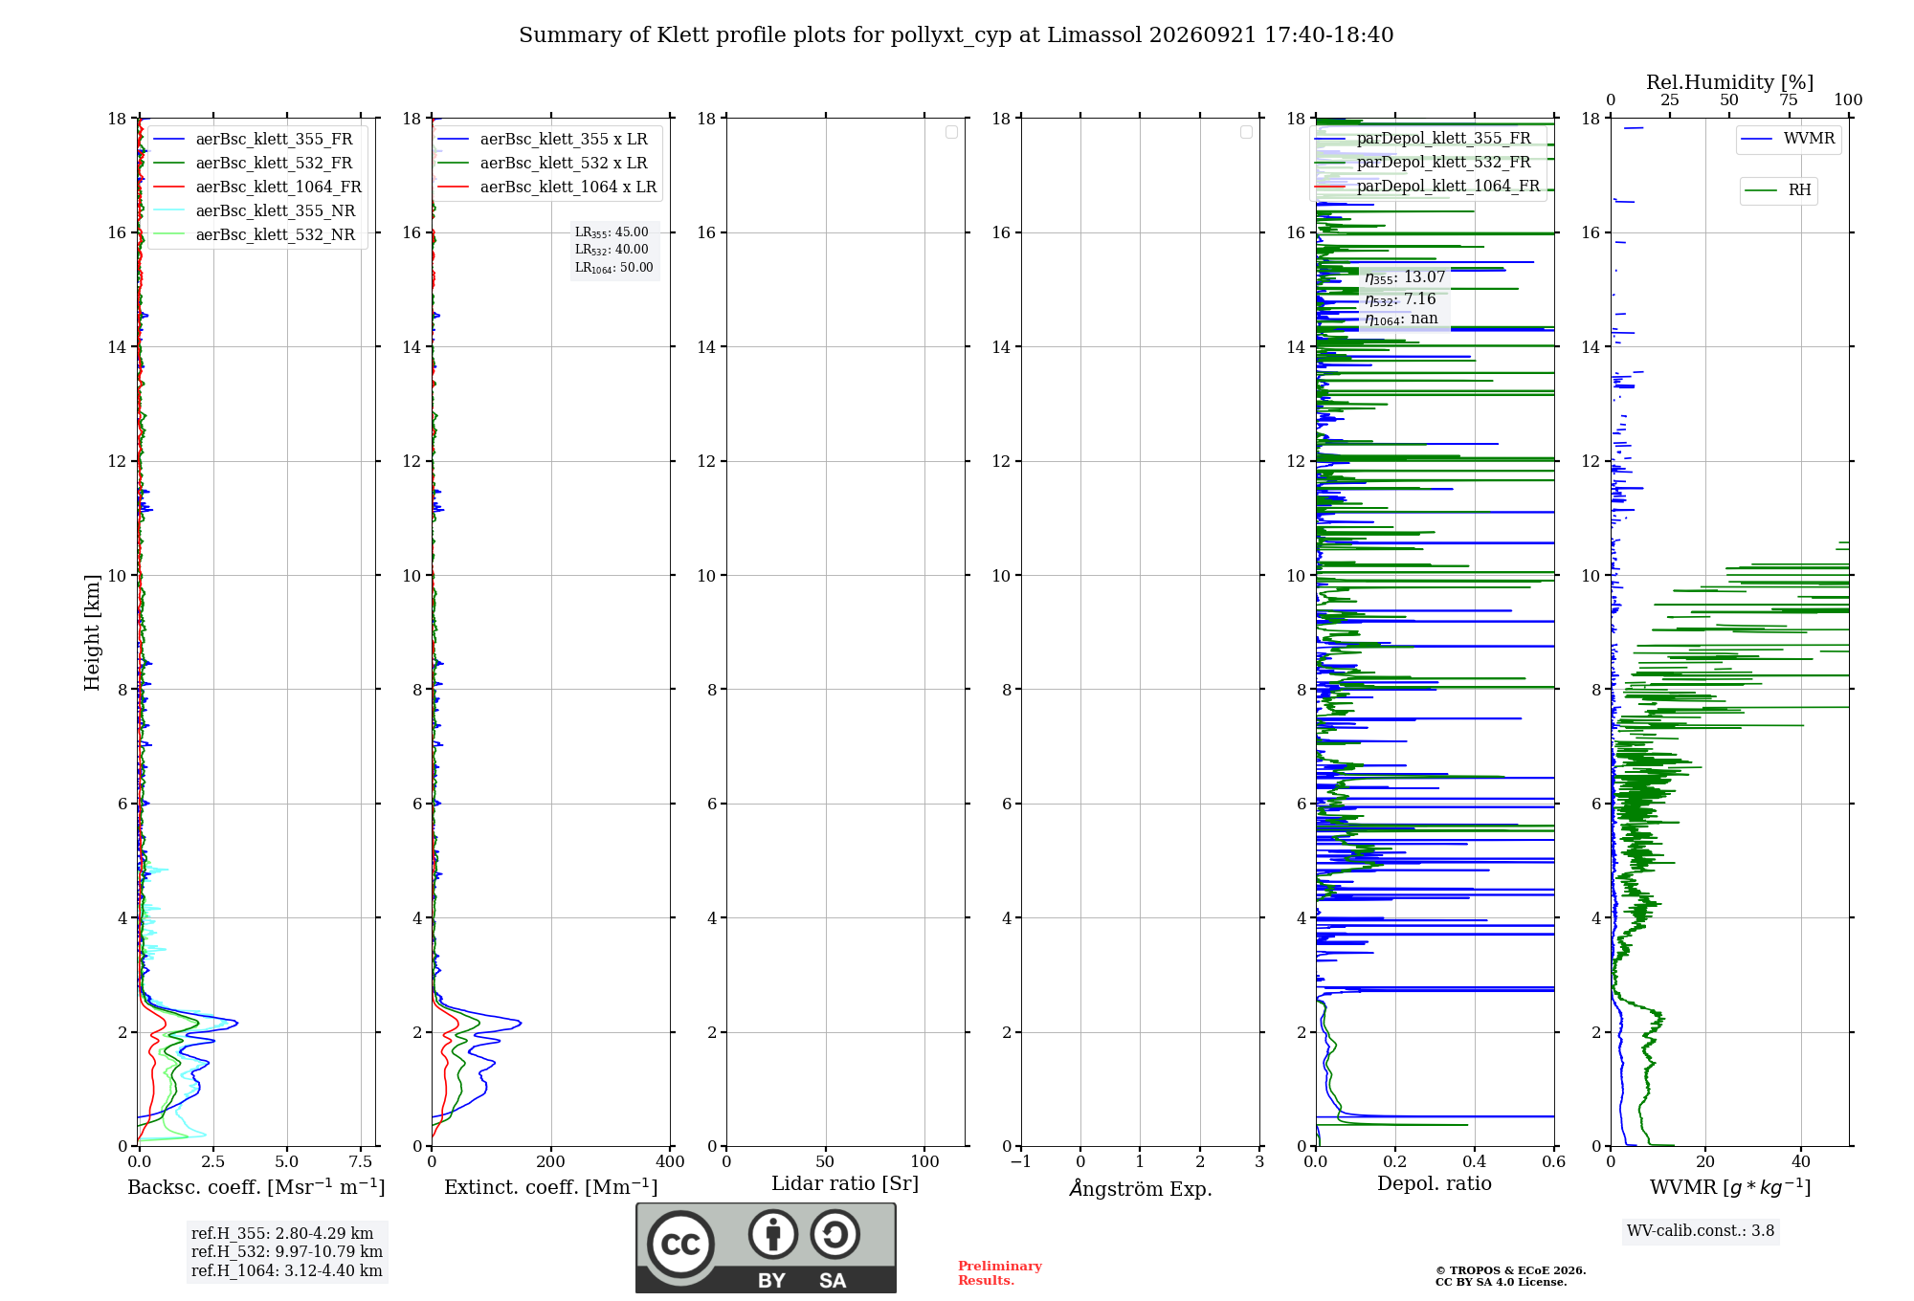Click legend entry parDepol_klett_532_FR

tap(1424, 162)
